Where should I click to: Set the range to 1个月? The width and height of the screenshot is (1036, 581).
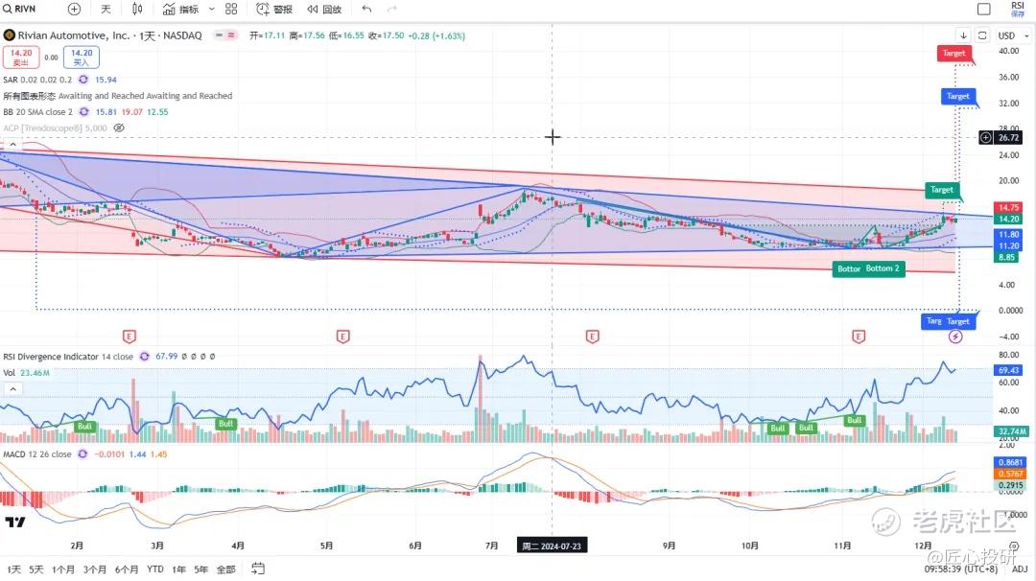tap(63, 569)
